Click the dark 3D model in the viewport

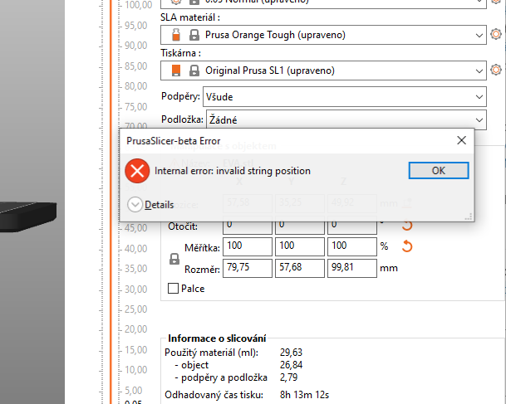(27, 216)
